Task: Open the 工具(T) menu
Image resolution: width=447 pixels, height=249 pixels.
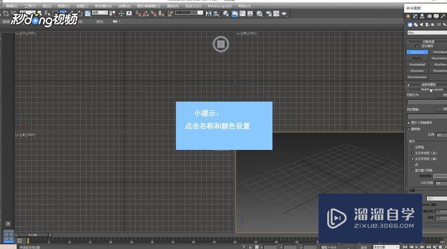Action: [x=30, y=6]
